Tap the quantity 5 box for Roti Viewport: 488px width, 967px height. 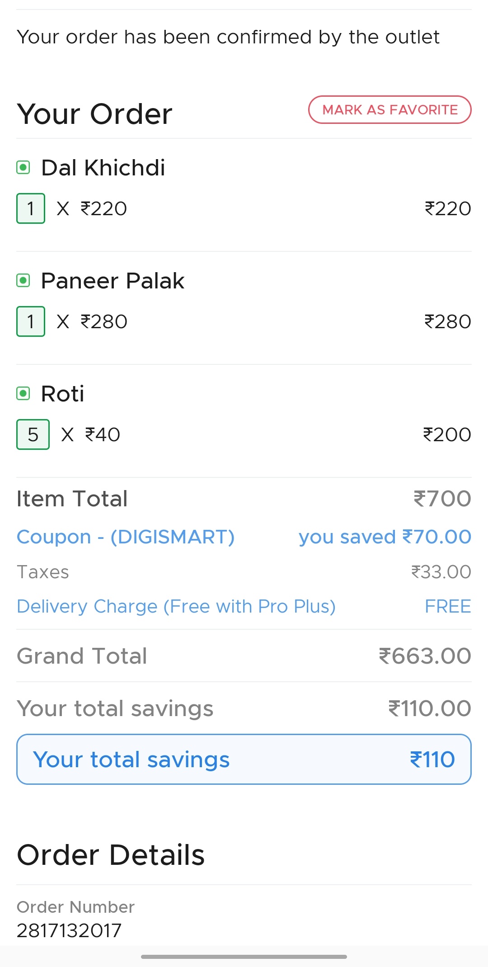tap(33, 434)
